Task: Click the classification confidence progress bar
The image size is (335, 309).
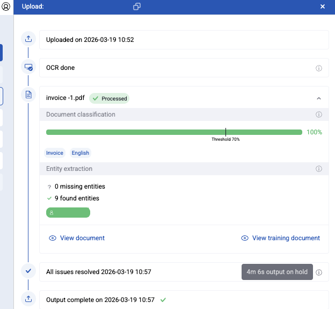Action: pyautogui.click(x=174, y=132)
